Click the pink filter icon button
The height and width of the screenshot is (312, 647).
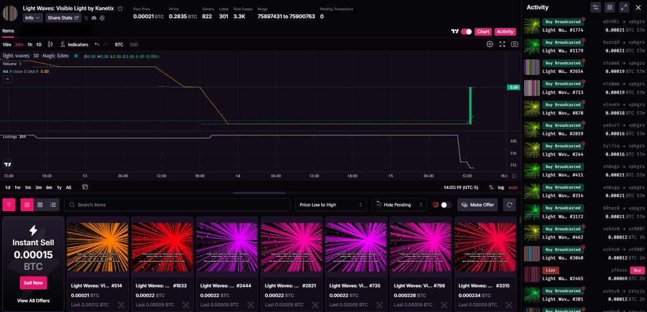(x=9, y=205)
